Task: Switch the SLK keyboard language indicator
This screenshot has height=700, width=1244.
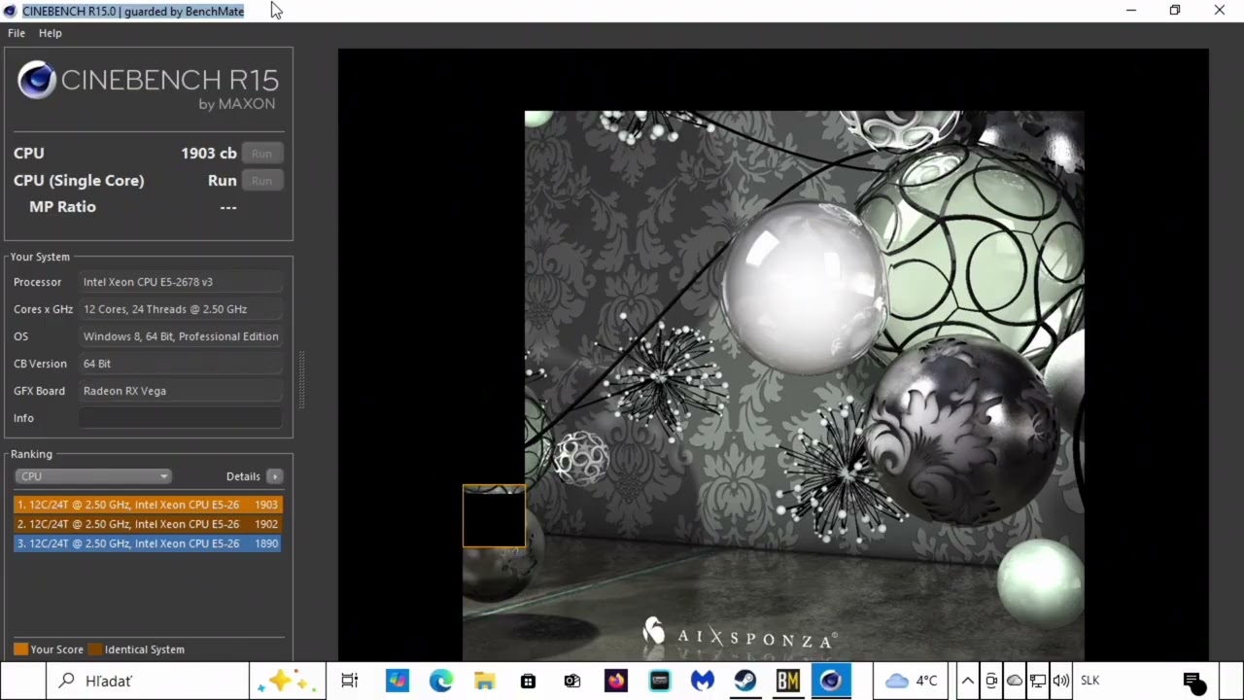Action: point(1089,681)
